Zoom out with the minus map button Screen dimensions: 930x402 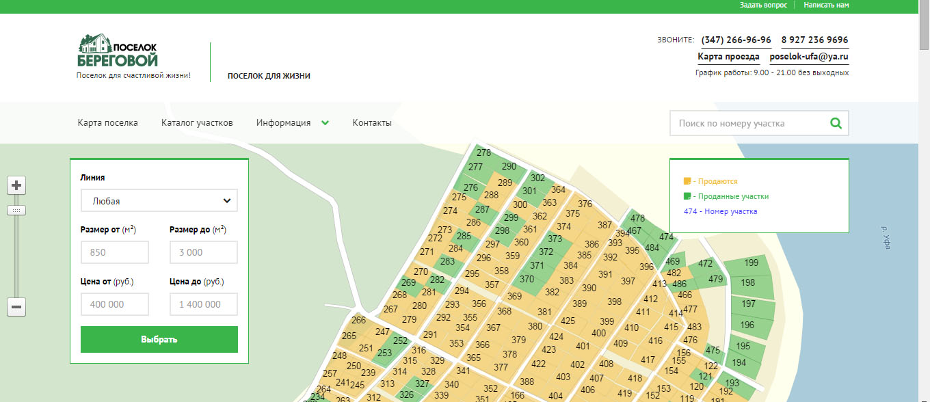[16, 307]
